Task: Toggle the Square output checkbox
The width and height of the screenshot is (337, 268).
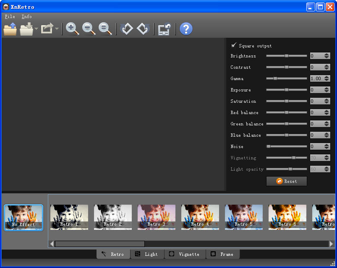Action: point(234,46)
